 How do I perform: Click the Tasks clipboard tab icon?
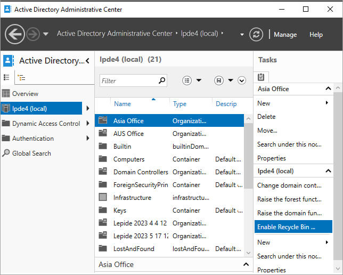click(261, 77)
